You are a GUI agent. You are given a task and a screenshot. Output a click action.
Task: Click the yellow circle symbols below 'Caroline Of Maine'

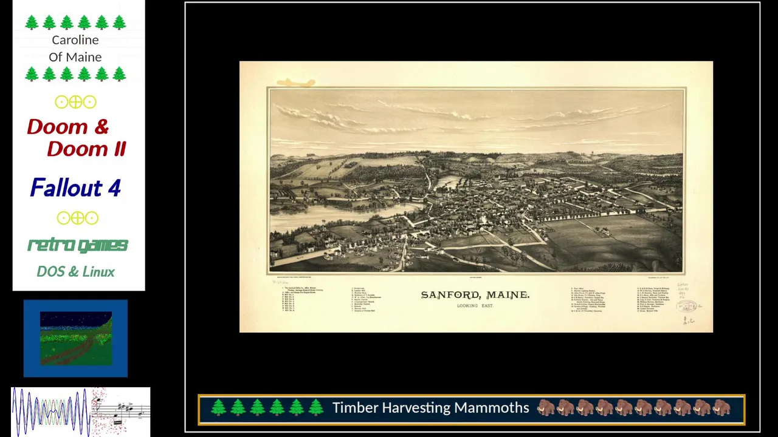pos(75,102)
